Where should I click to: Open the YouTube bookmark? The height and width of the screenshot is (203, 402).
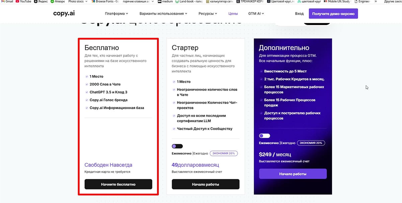click(x=23, y=2)
